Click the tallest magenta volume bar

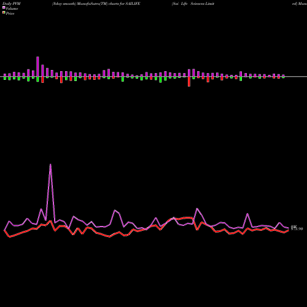pos(37,67)
